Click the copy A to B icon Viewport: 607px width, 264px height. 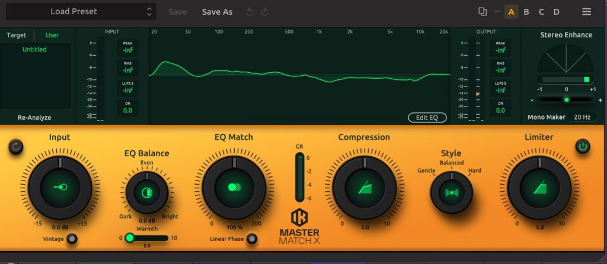(483, 12)
